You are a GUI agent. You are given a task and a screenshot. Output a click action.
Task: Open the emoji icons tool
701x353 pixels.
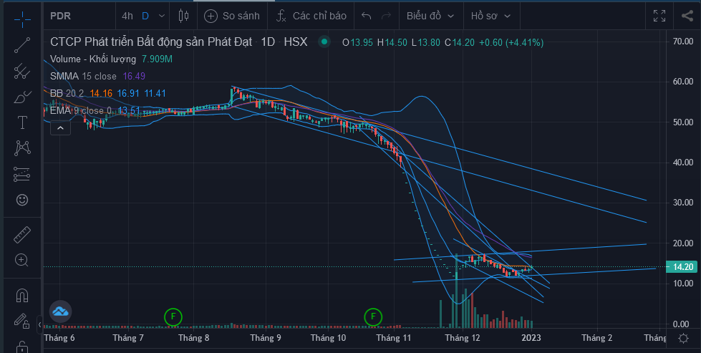(x=22, y=200)
